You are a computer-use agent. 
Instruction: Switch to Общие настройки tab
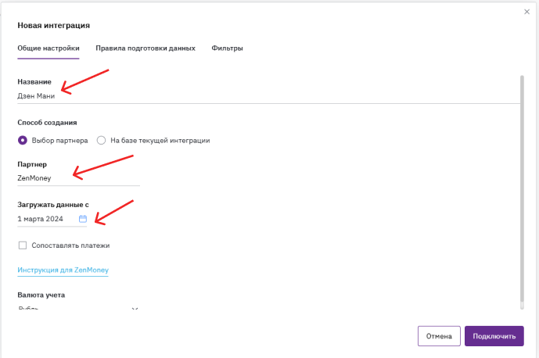(49, 48)
